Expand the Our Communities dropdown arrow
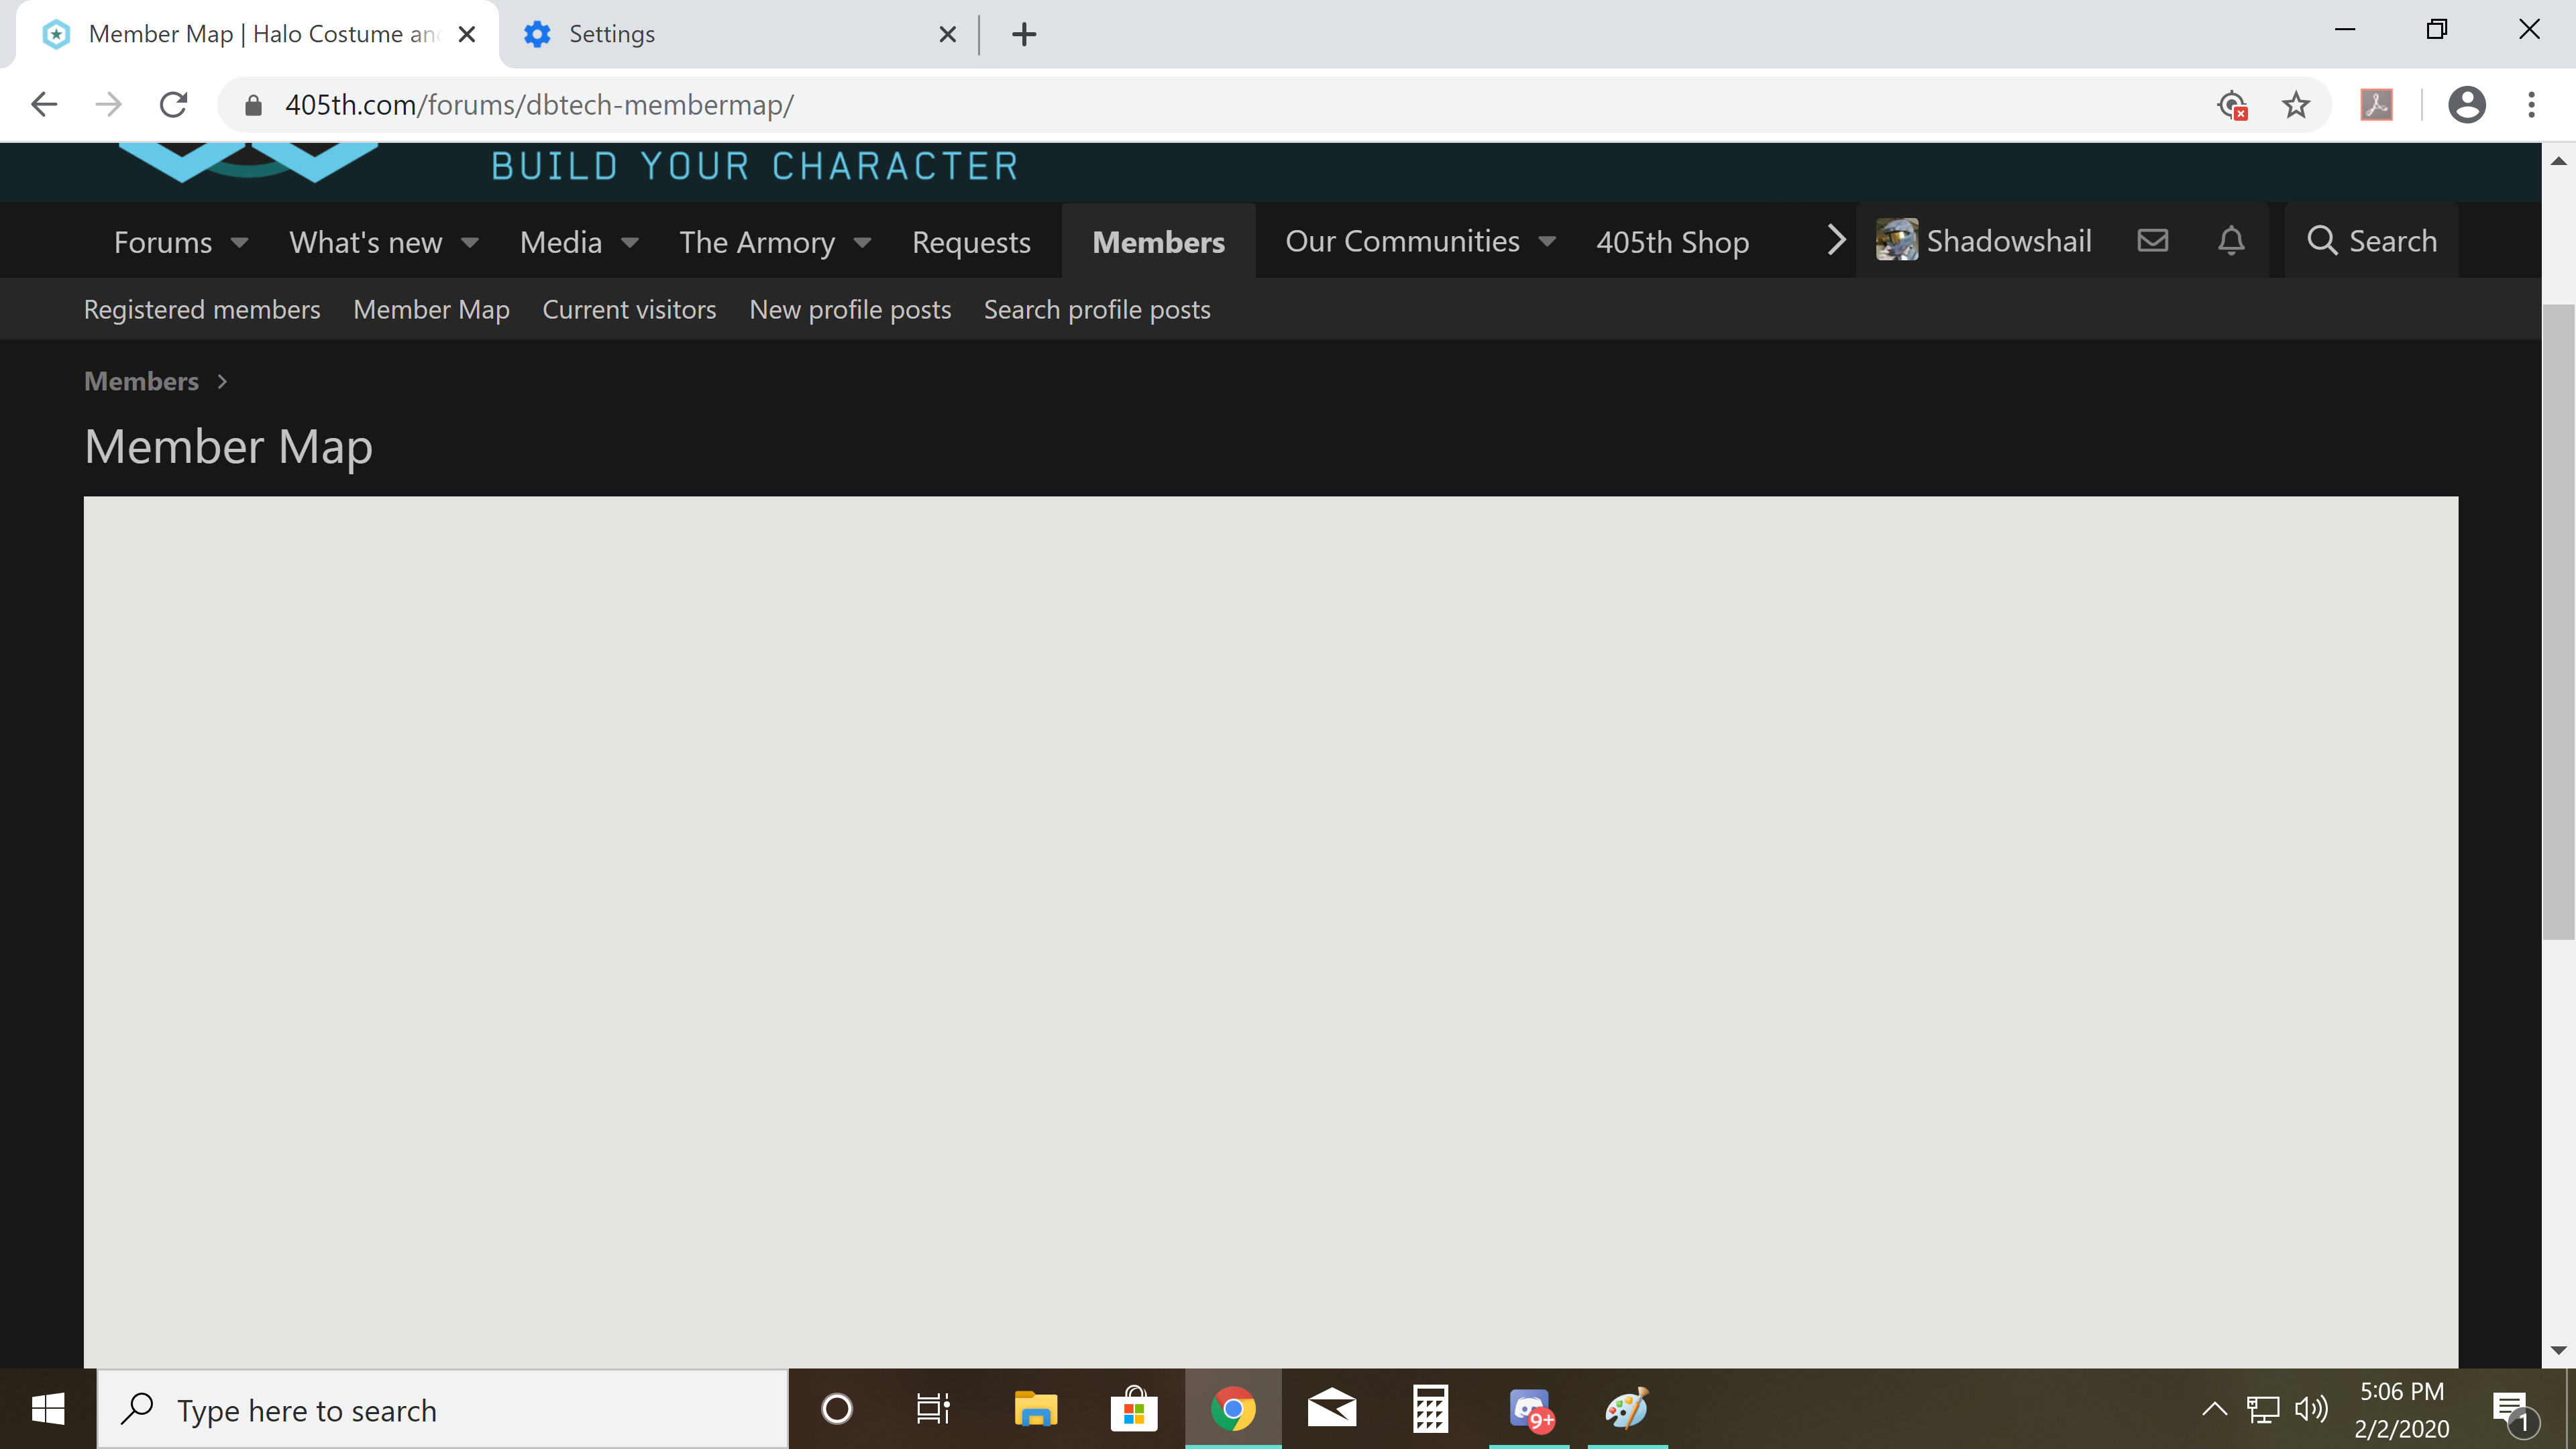Viewport: 2576px width, 1449px height. [x=1547, y=242]
